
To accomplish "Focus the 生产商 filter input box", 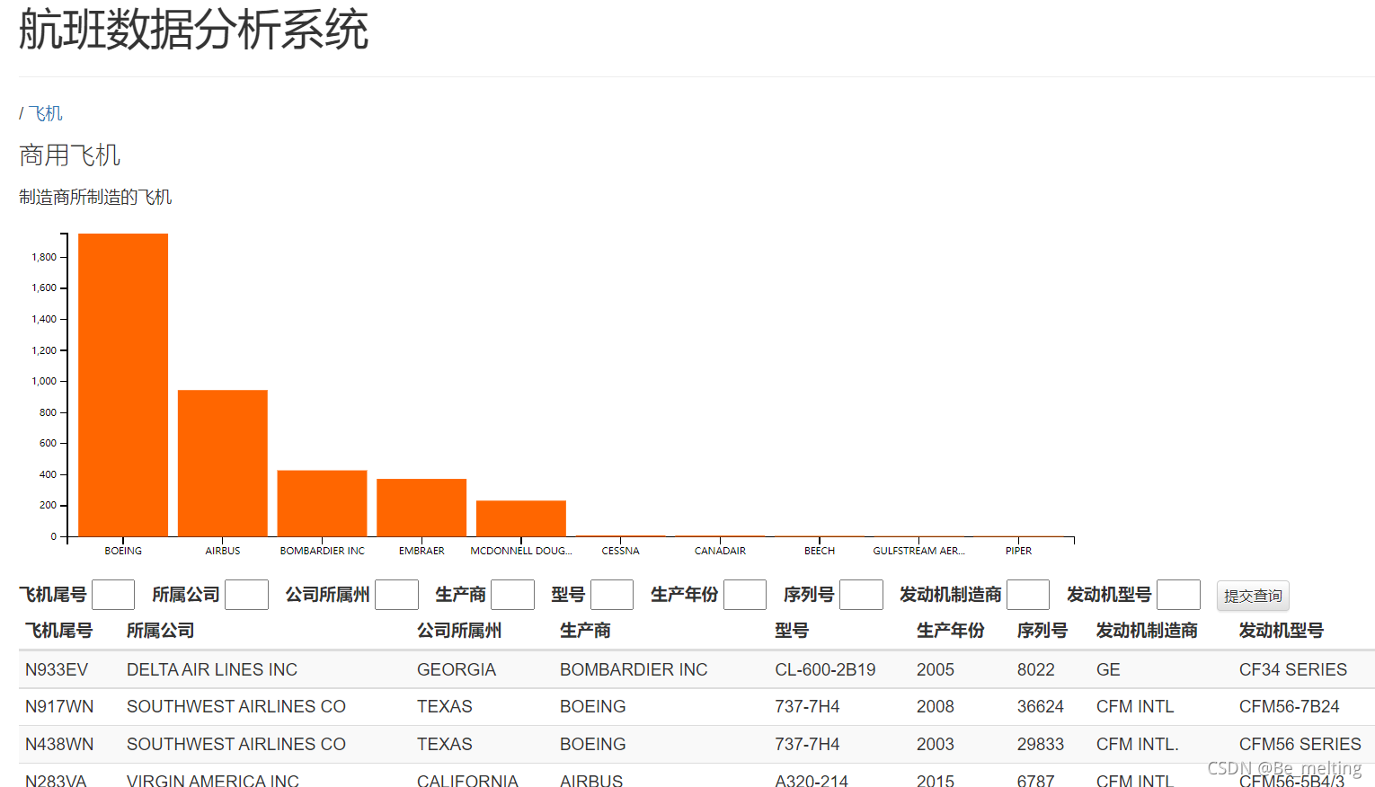I will point(512,595).
